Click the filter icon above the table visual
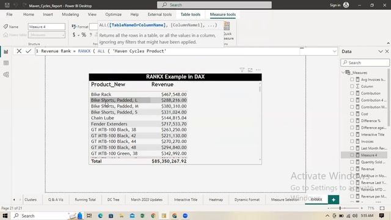 point(242,70)
